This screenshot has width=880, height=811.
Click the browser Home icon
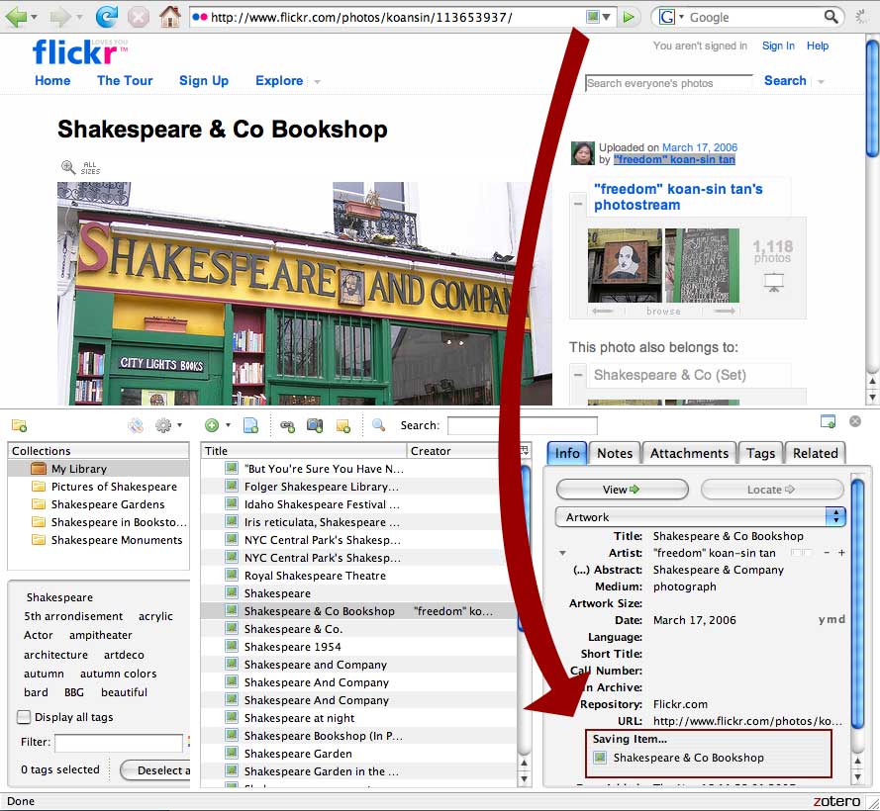(169, 17)
